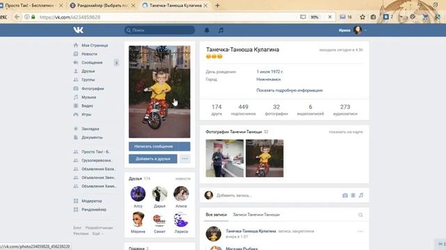Open new browser tab with plus button

pos(217,6)
